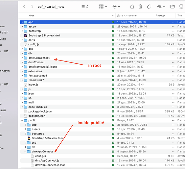Sort by Дата изменения column header
Image resolution: width=185 pixels, height=169 pixels.
tap(127, 16)
